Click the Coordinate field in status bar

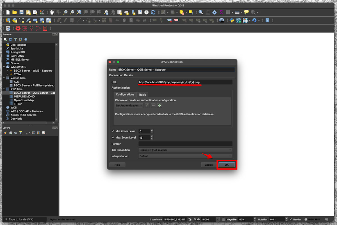pyautogui.click(x=175, y=219)
